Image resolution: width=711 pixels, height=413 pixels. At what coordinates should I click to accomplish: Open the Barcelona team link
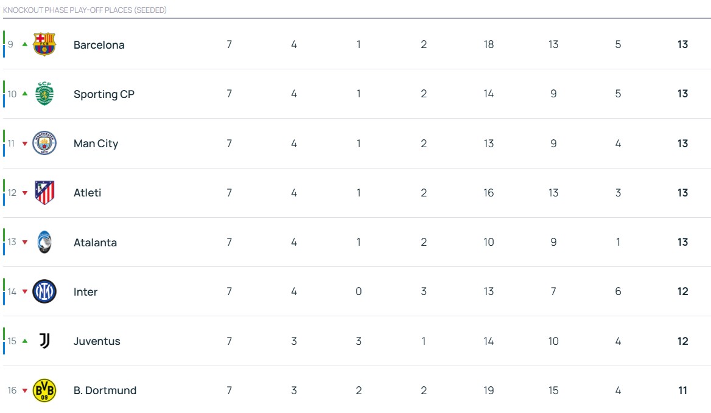(99, 45)
